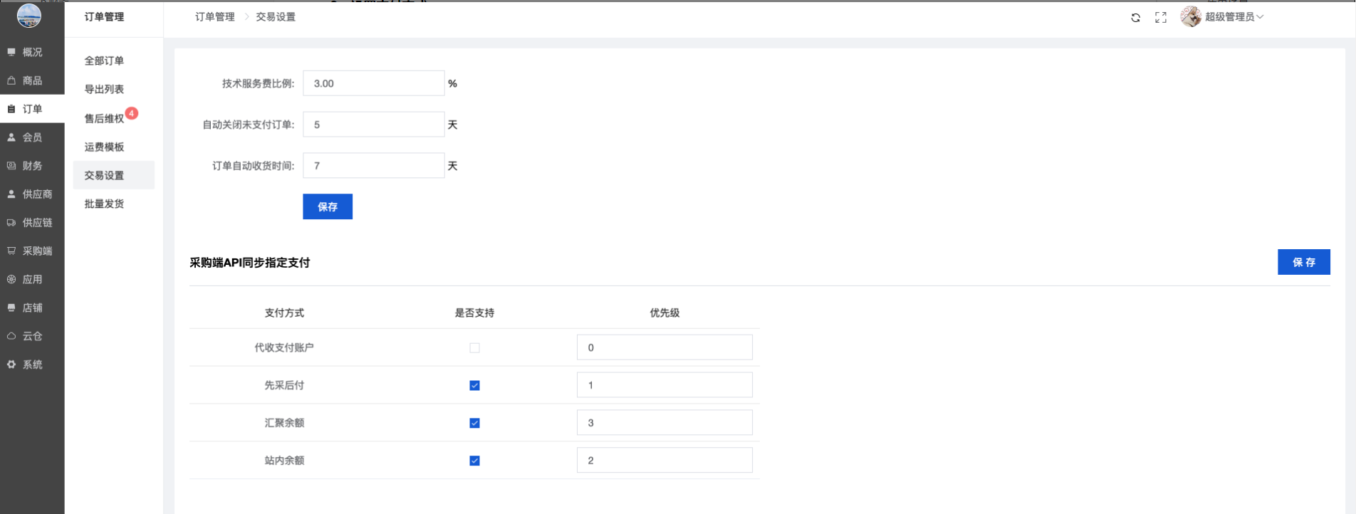
Task: Click the refresh icon in top bar
Action: (x=1135, y=18)
